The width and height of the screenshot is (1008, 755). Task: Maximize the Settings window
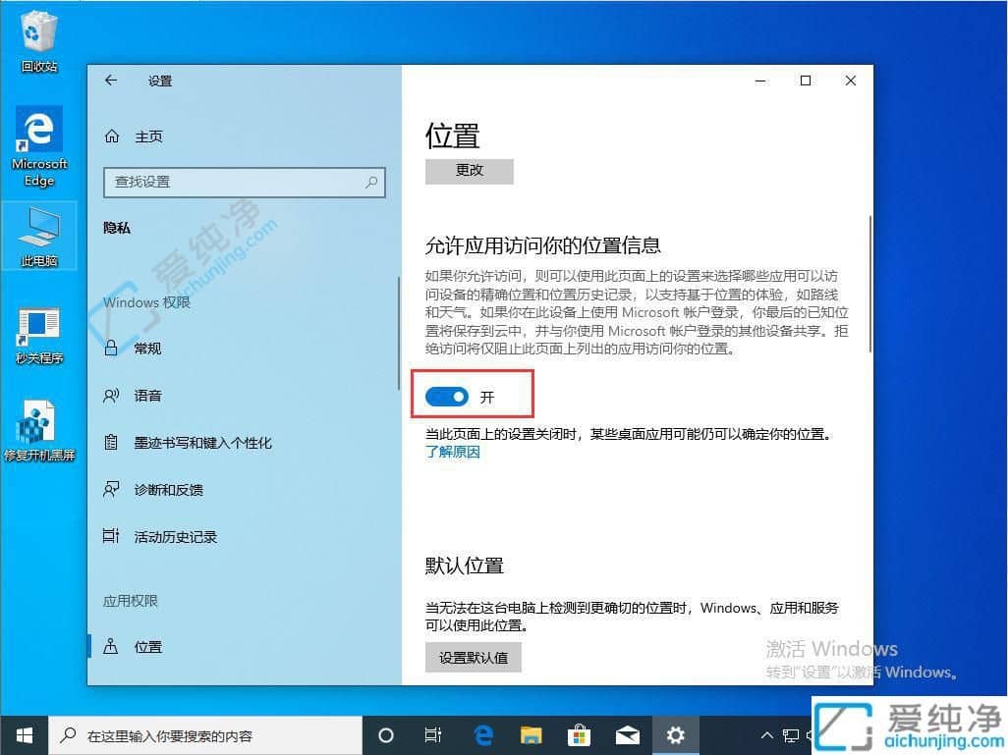[806, 81]
